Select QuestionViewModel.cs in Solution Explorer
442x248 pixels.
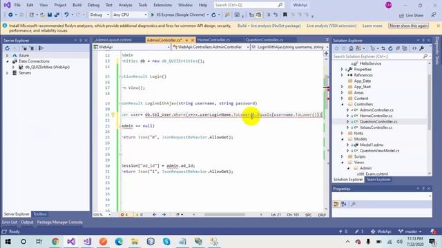point(379,151)
